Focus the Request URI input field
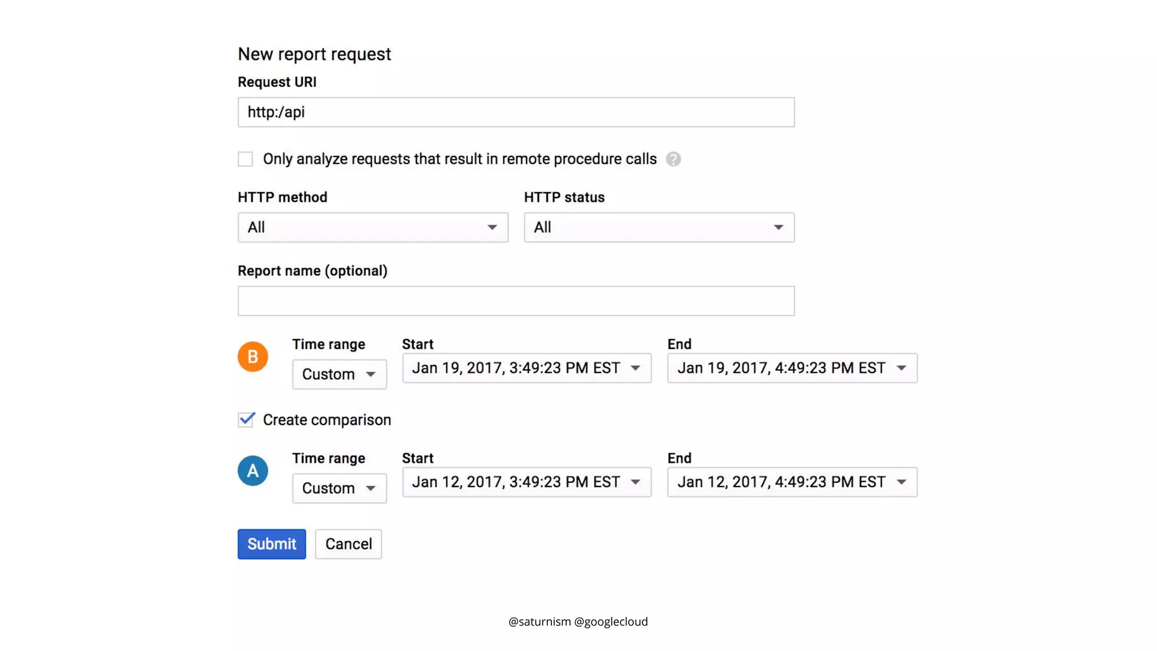Screen dimensions: 1157x651 click(516, 112)
